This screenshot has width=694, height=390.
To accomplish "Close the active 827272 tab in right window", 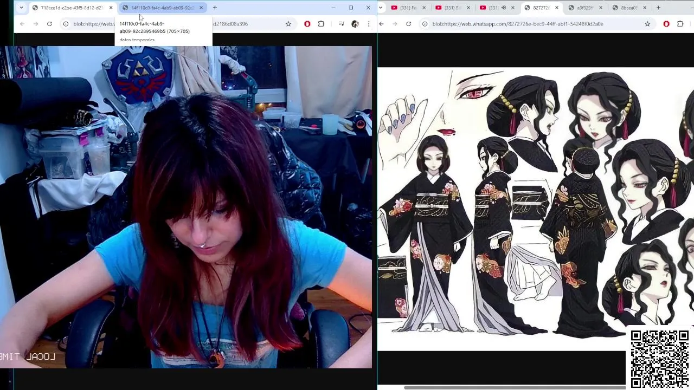I will click(557, 8).
